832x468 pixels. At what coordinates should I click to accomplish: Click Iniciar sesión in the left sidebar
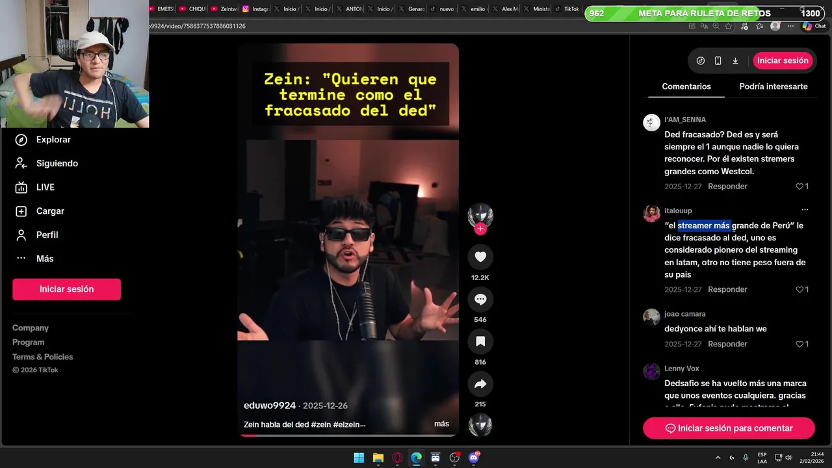pyautogui.click(x=66, y=289)
